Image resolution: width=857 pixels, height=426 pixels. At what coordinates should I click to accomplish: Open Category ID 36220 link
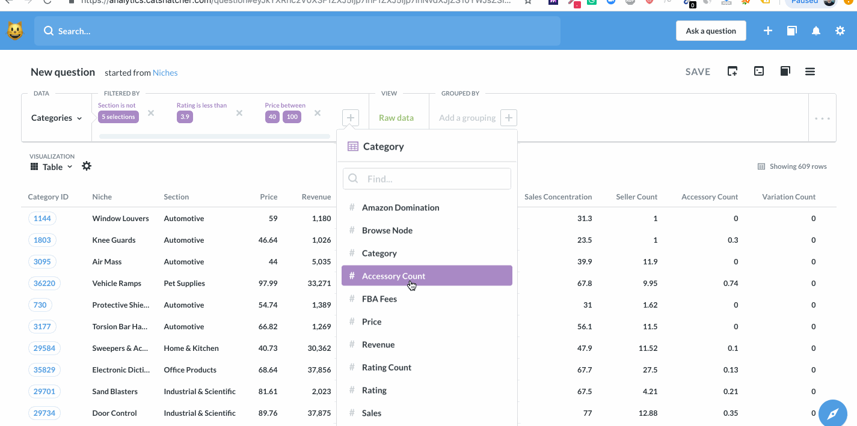45,283
